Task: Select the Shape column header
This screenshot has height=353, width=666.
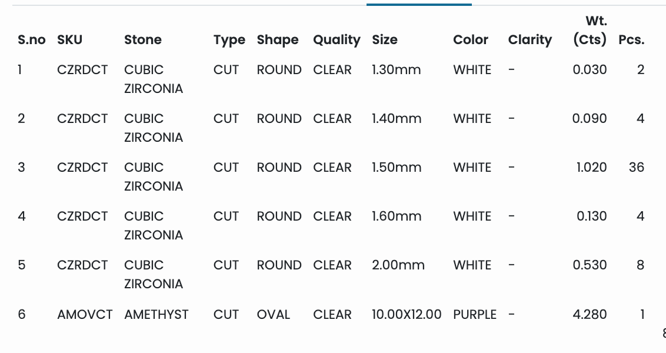Action: point(277,40)
